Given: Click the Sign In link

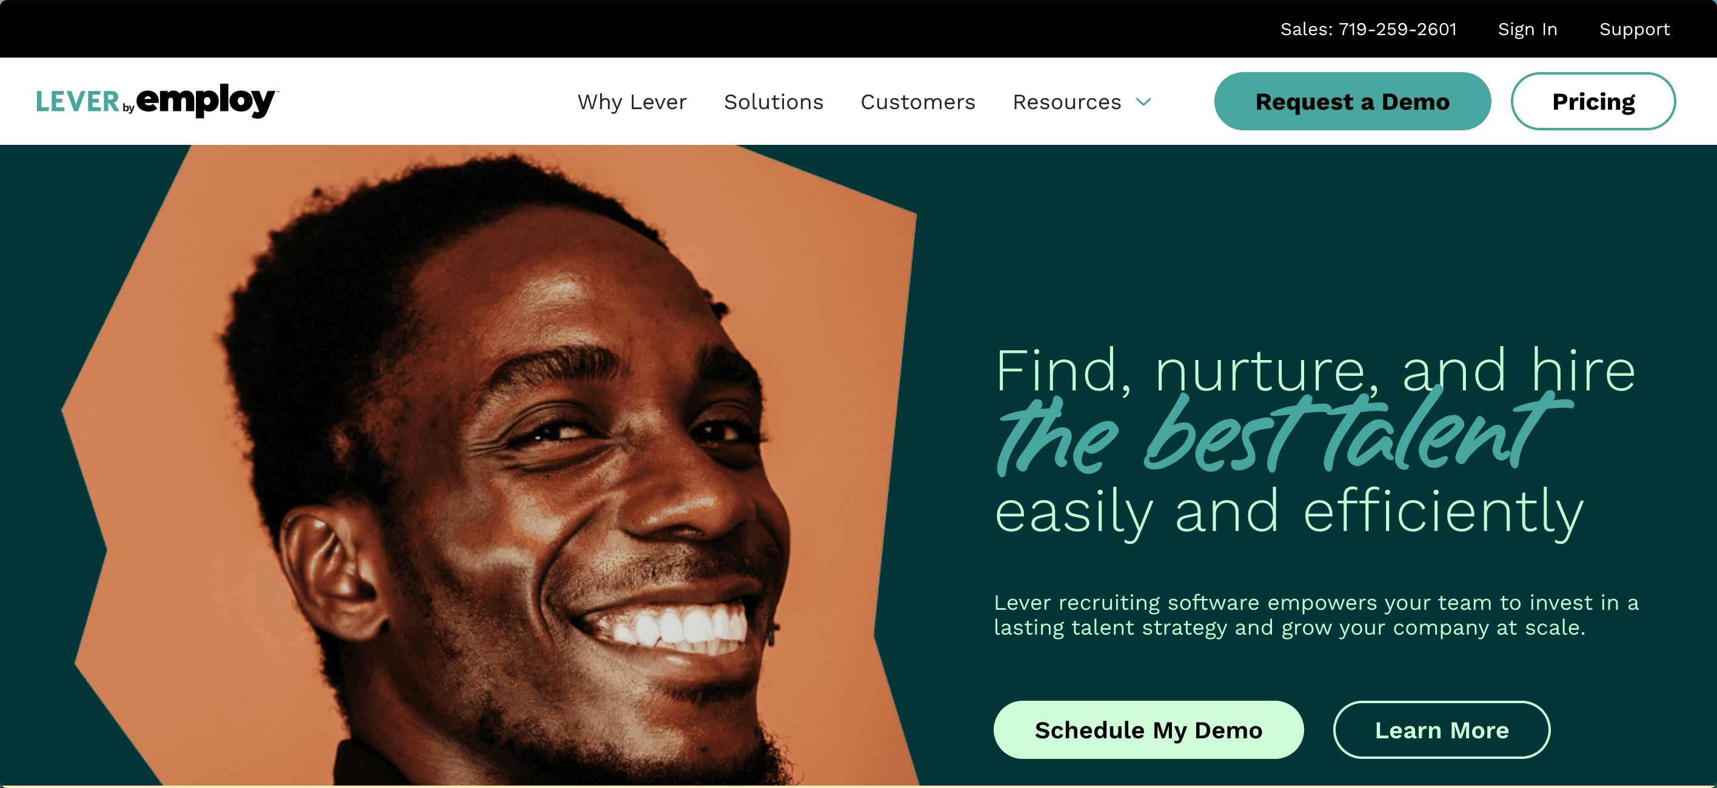Looking at the screenshot, I should click(x=1528, y=29).
